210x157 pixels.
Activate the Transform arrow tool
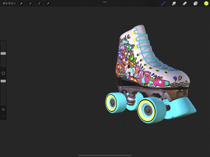pyautogui.click(x=48, y=4)
